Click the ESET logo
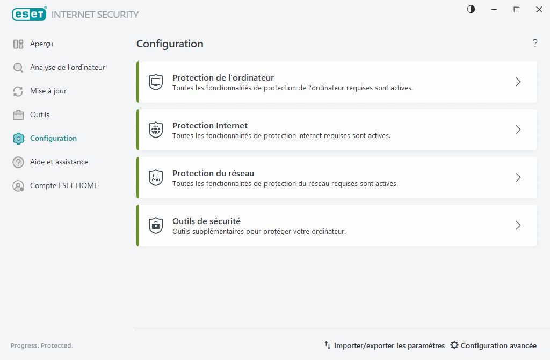This screenshot has width=550, height=360. pos(29,13)
